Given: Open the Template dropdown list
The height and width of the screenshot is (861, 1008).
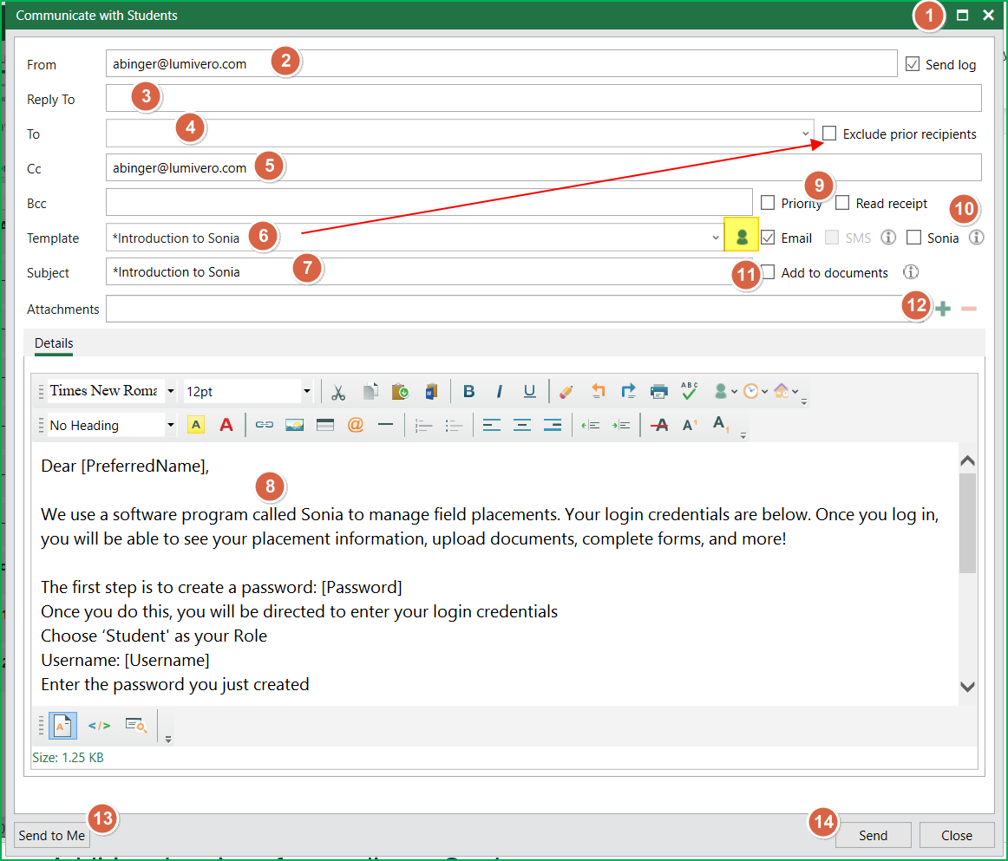Looking at the screenshot, I should pos(716,238).
